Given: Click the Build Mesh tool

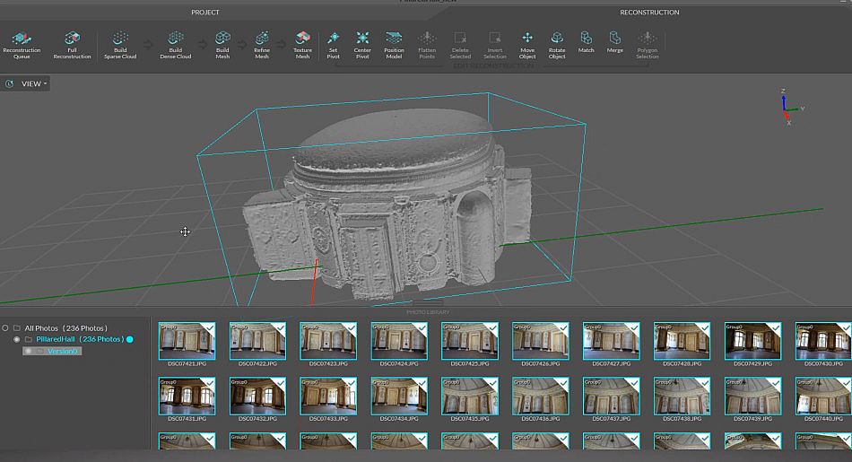Looking at the screenshot, I should point(222,44).
